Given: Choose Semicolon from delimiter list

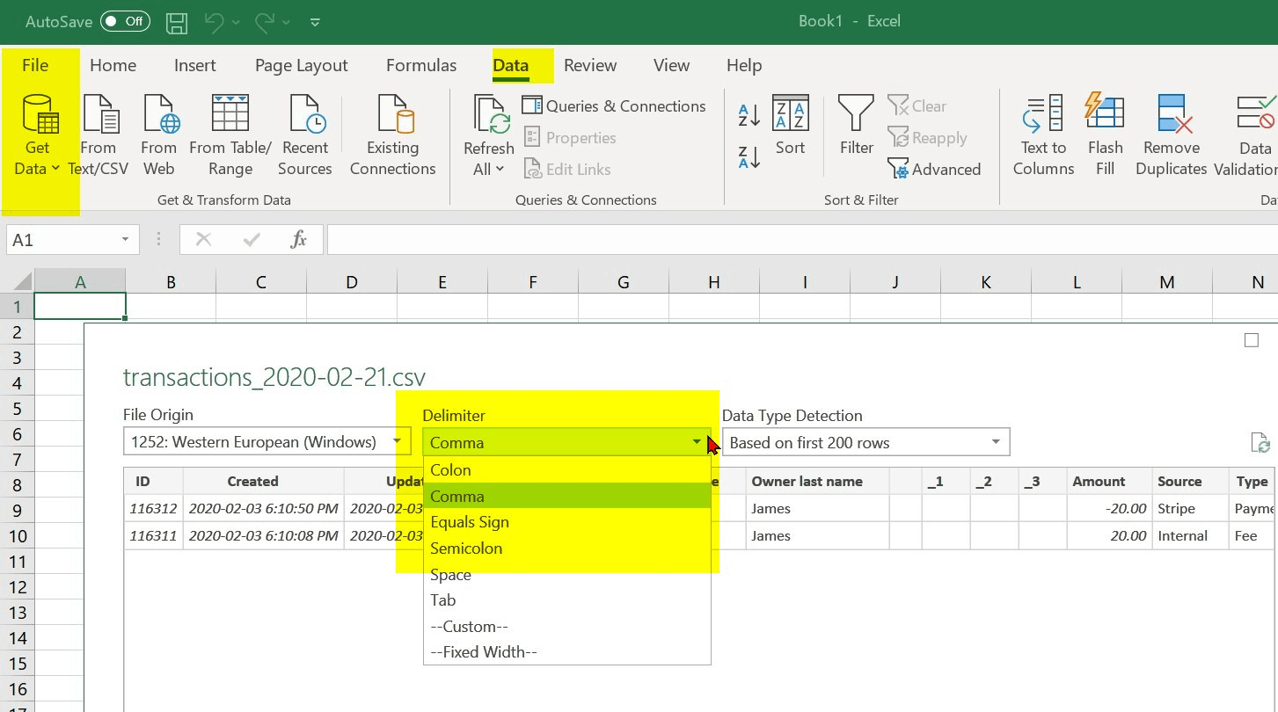Looking at the screenshot, I should 466,549.
